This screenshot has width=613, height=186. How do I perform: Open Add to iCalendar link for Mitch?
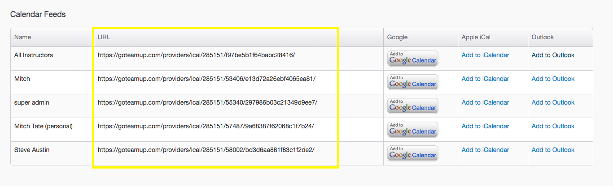pyautogui.click(x=485, y=79)
